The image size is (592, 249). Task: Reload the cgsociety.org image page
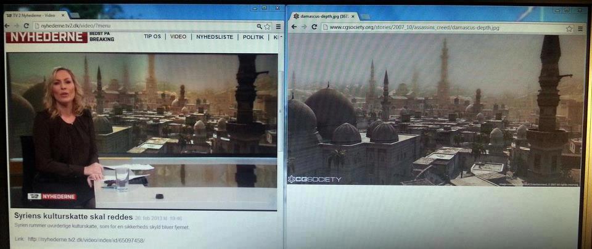click(314, 27)
